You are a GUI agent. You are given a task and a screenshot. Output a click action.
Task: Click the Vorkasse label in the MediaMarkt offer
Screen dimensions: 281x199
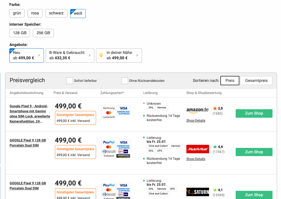(x=109, y=156)
